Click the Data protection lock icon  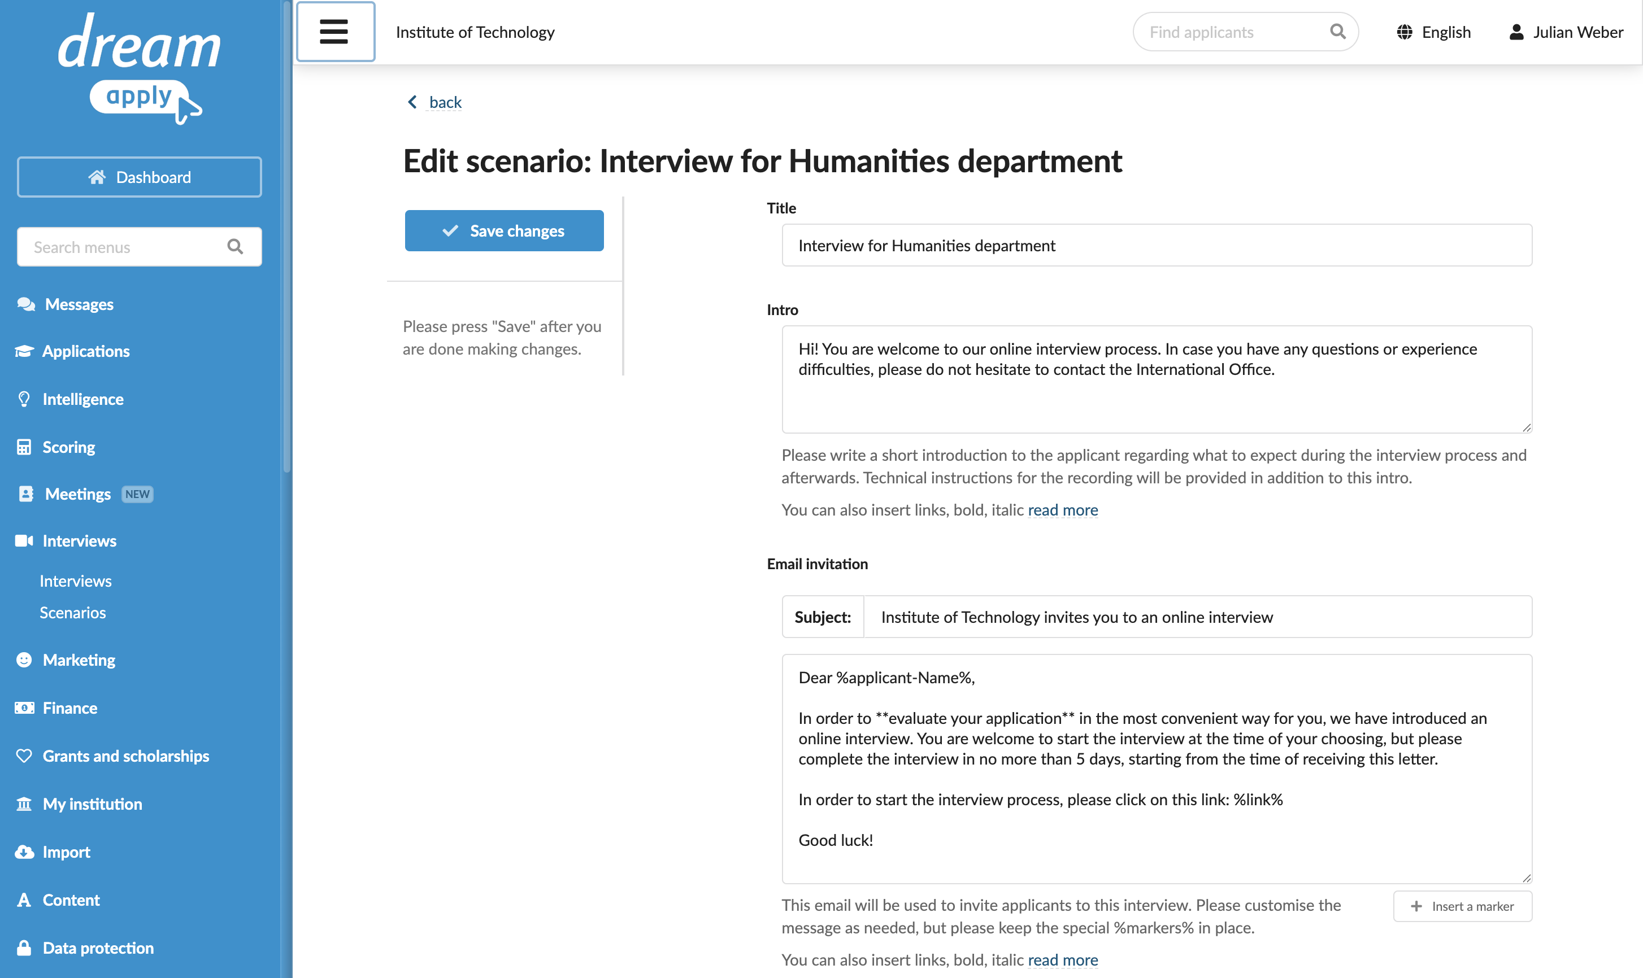pos(24,948)
